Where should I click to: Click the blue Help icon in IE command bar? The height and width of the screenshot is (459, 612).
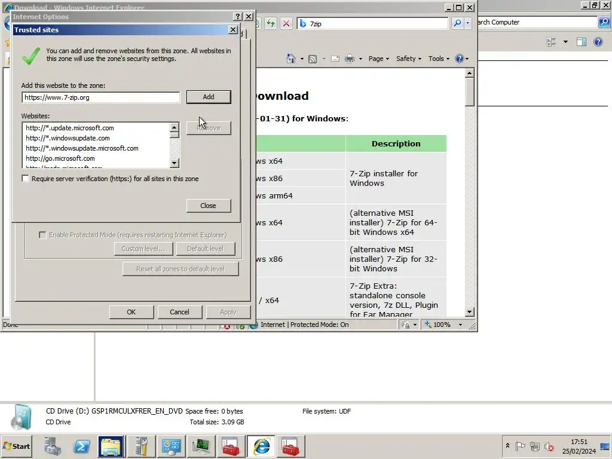460,59
